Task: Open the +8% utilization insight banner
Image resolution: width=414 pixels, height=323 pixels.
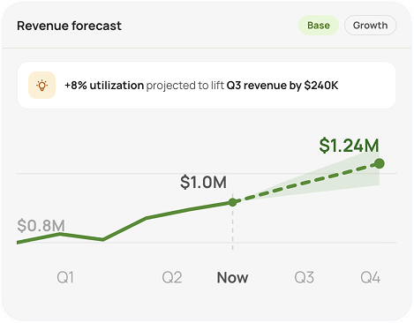Action: pos(207,86)
